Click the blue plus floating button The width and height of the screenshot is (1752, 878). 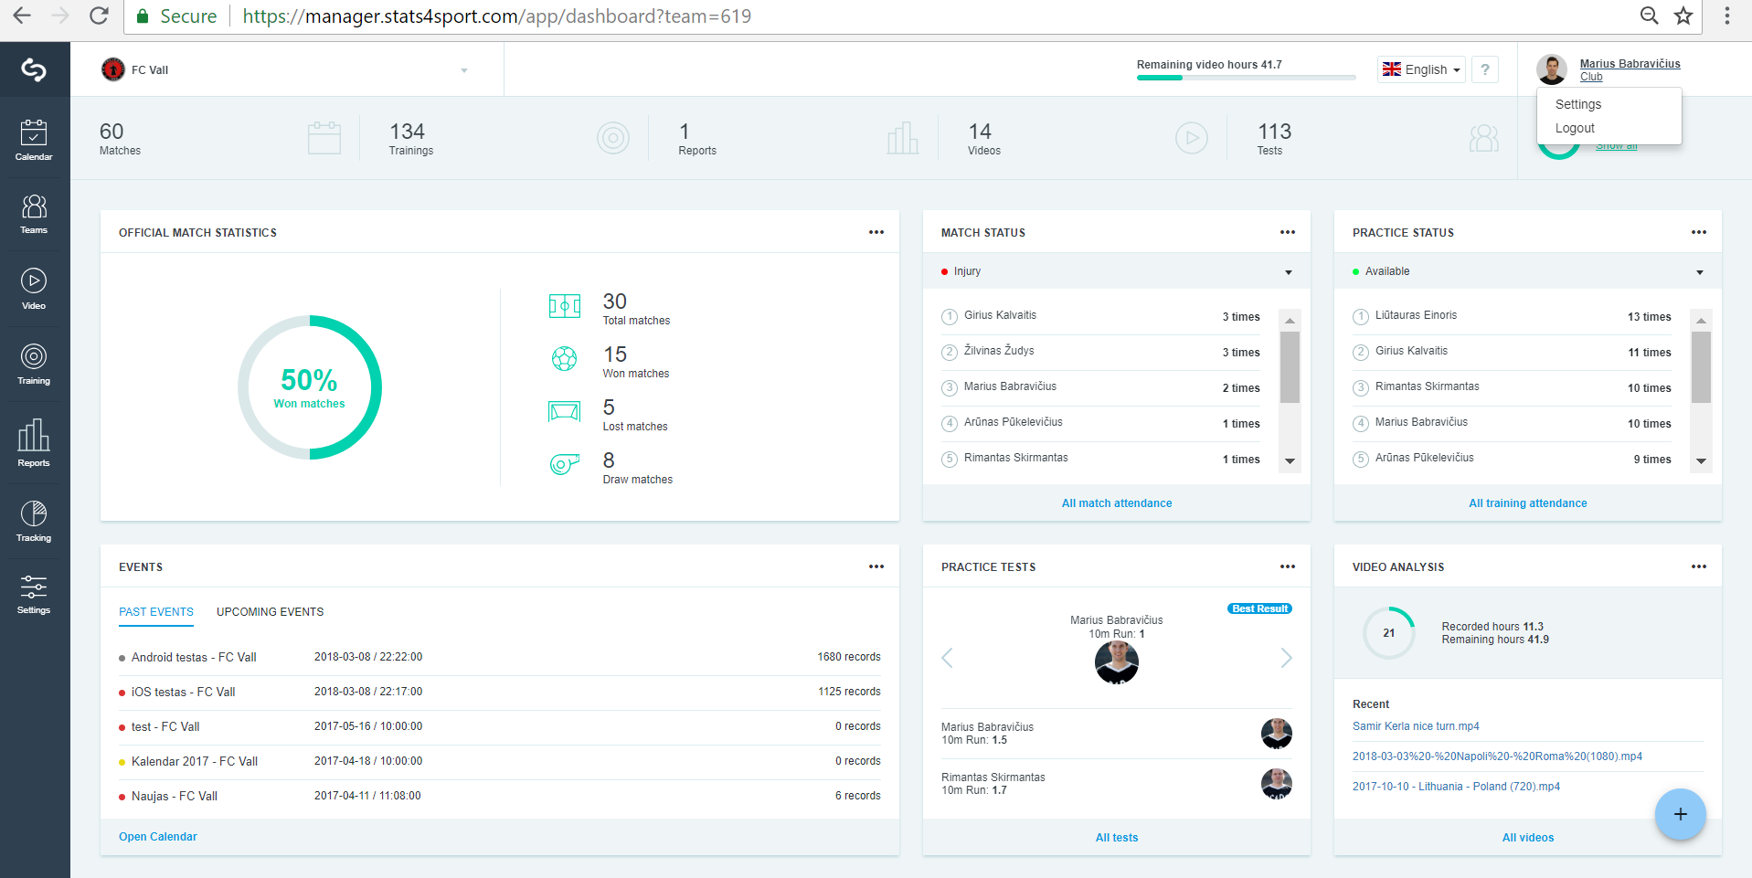[x=1680, y=814]
